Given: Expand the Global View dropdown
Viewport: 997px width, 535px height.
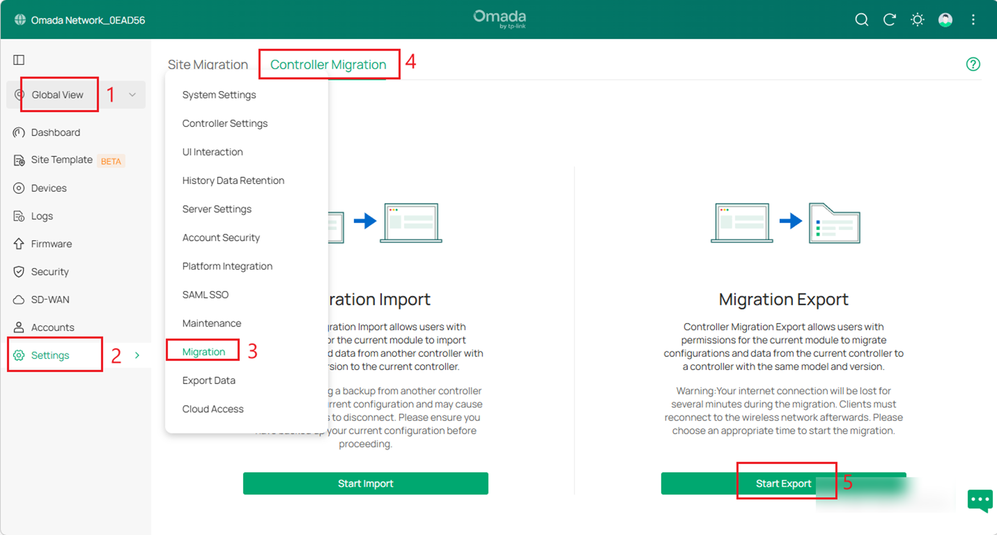Looking at the screenshot, I should tap(132, 95).
